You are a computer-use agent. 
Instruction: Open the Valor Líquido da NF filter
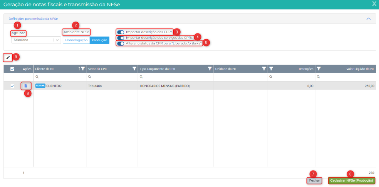coord(319,69)
